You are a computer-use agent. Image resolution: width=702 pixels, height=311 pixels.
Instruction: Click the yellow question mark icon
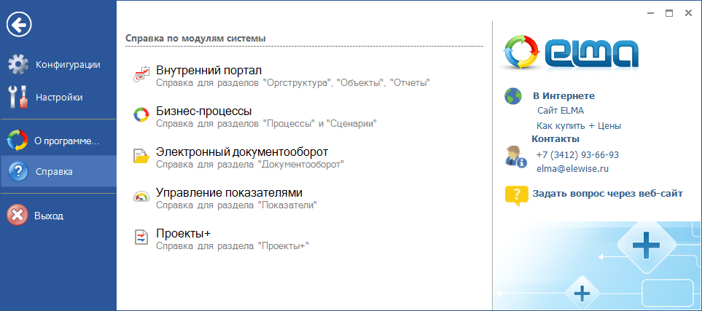[x=516, y=194]
